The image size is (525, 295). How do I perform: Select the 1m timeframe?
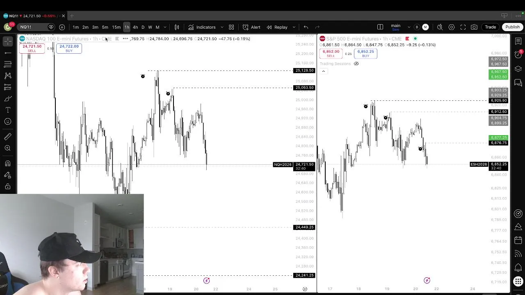coord(75,27)
